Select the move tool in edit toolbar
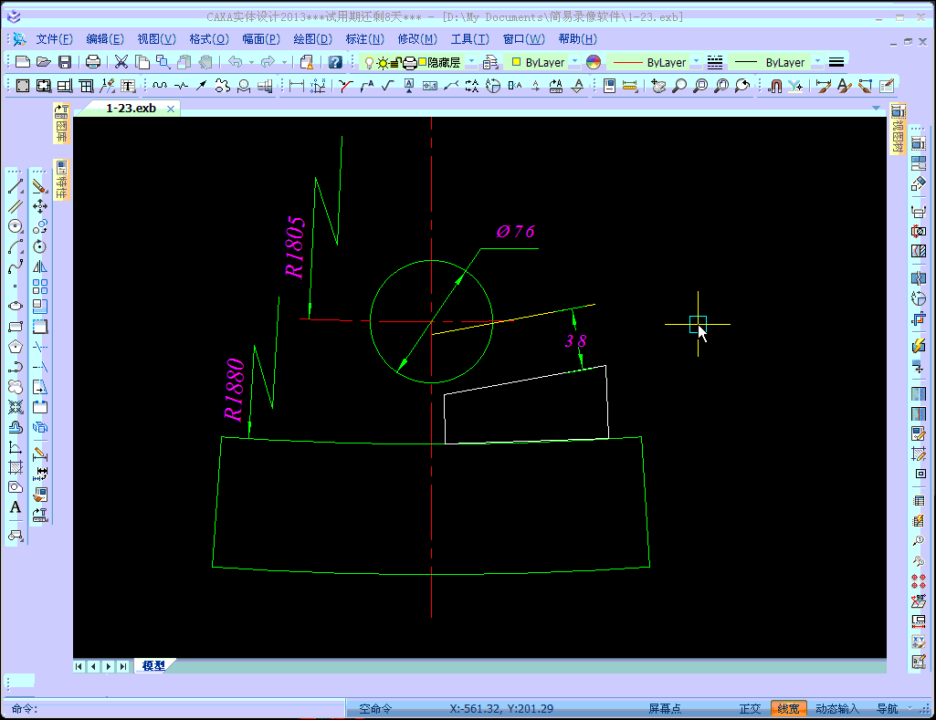 pyautogui.click(x=39, y=206)
